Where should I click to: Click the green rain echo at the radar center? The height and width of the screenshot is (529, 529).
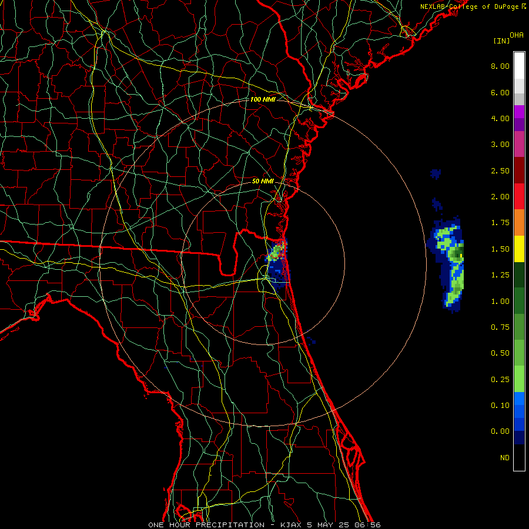click(276, 252)
